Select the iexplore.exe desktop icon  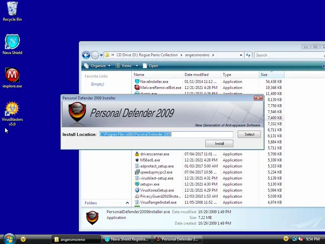click(12, 78)
